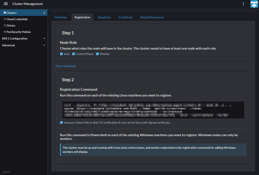Screen dimensions: 259x175
Task: Click the Clusters sidebar icon
Action: click(5, 13)
